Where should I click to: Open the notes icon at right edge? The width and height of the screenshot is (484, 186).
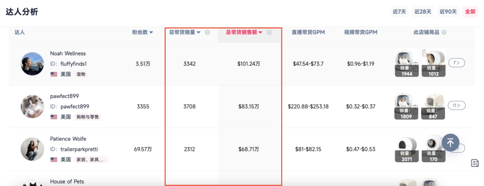pos(475,163)
